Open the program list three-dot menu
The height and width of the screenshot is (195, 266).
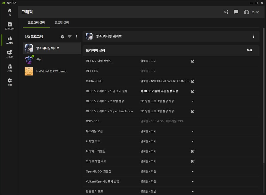77,37
